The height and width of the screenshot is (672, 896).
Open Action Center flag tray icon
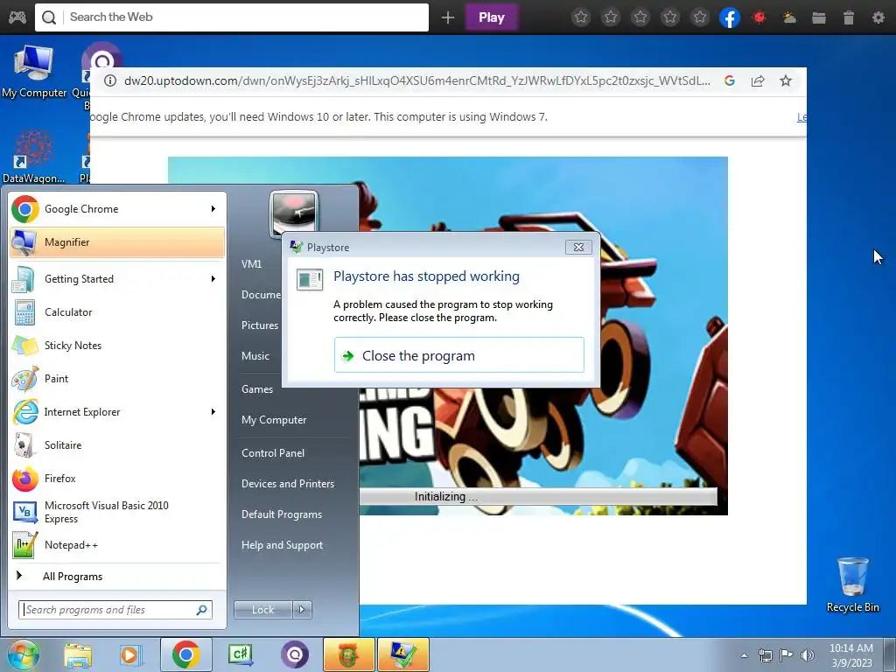787,655
